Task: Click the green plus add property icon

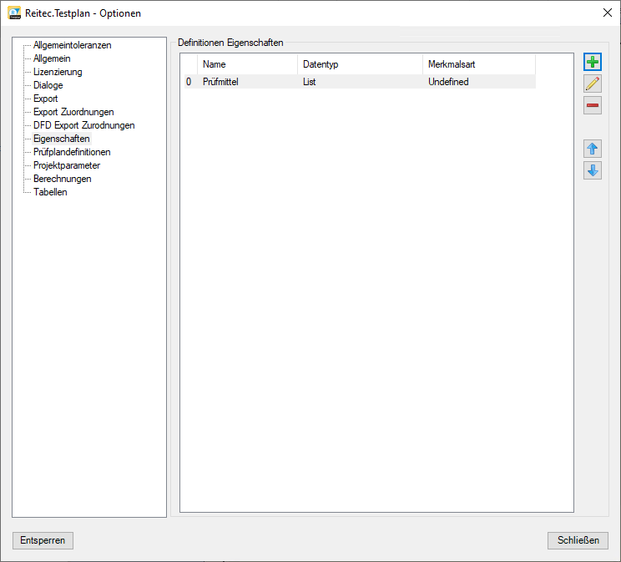Action: click(593, 62)
